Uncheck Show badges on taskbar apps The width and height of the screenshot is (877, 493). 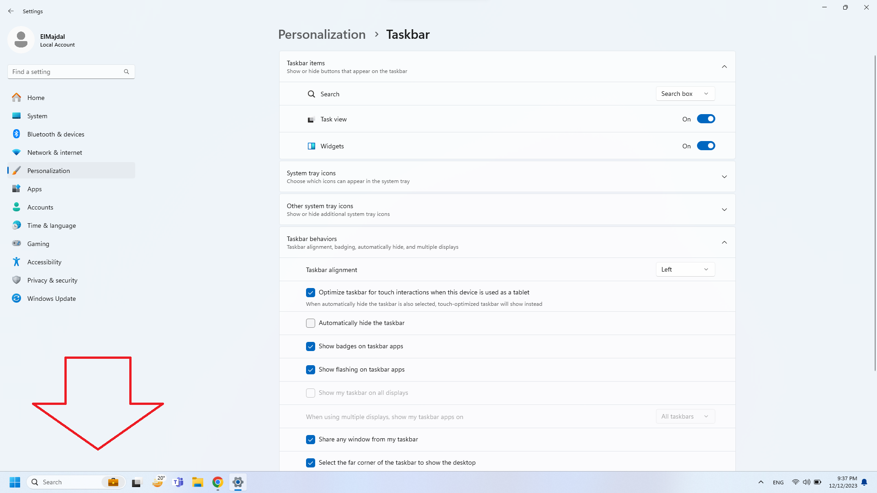pos(310,346)
